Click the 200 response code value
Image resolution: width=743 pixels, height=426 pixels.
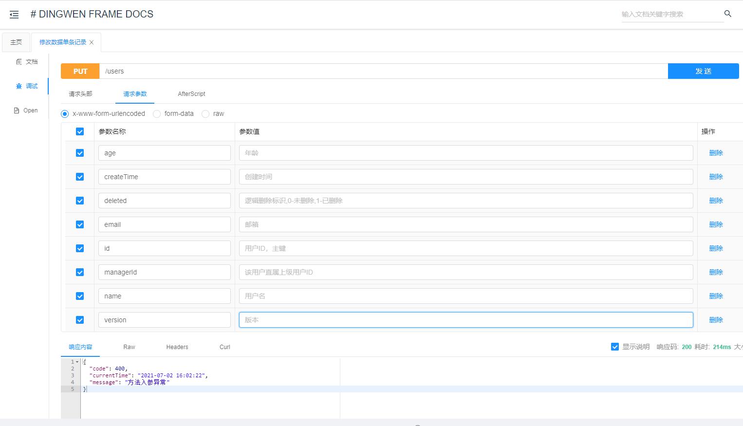pyautogui.click(x=687, y=347)
